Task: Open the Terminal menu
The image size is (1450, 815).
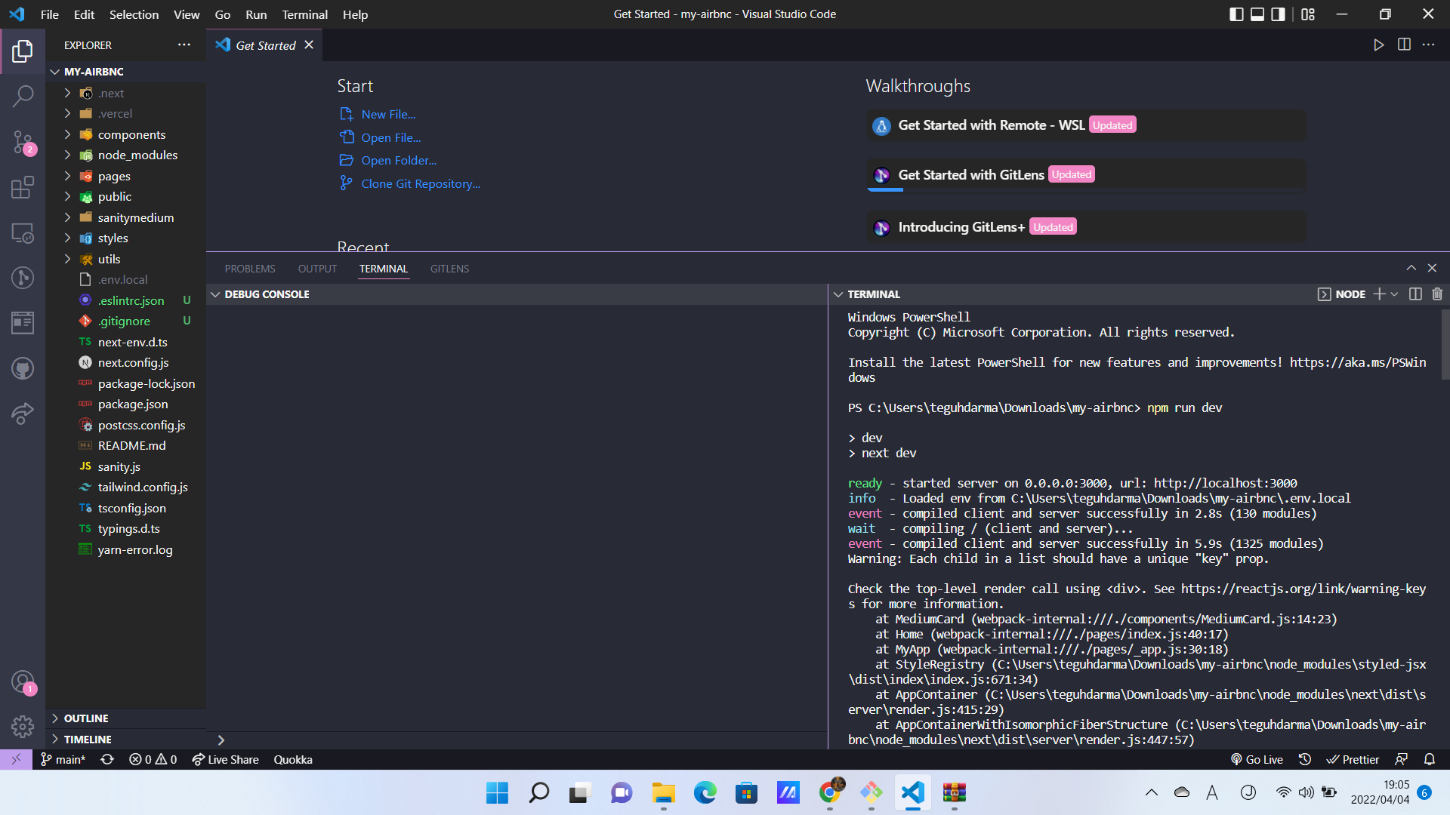Action: pos(304,14)
